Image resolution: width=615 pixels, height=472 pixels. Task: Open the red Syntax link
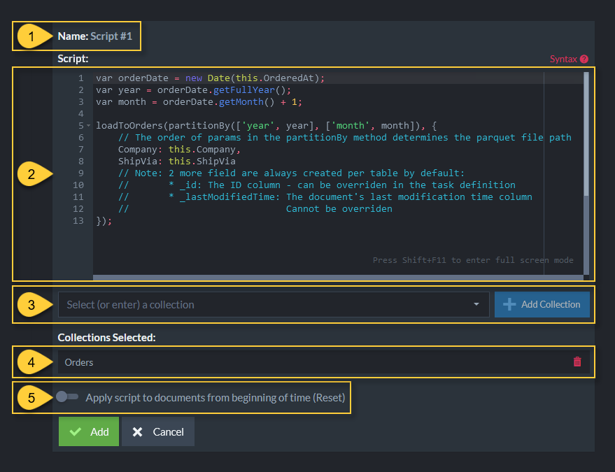click(563, 59)
